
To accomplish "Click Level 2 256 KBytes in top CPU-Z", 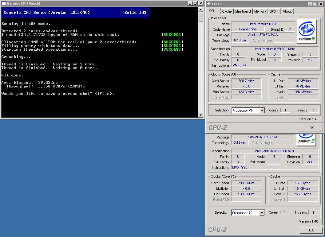I will tap(303, 92).
